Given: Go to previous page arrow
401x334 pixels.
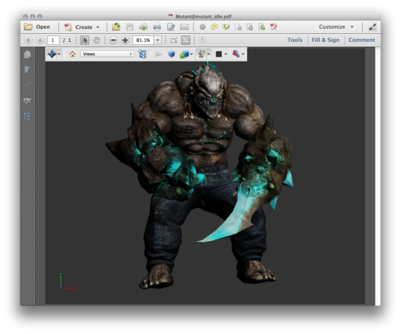Looking at the screenshot, I should tap(28, 40).
